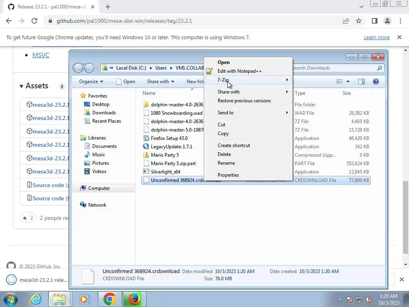Select Mario Party 5.zip.part file
Image resolution: width=409 pixels, height=307 pixels.
(173, 163)
